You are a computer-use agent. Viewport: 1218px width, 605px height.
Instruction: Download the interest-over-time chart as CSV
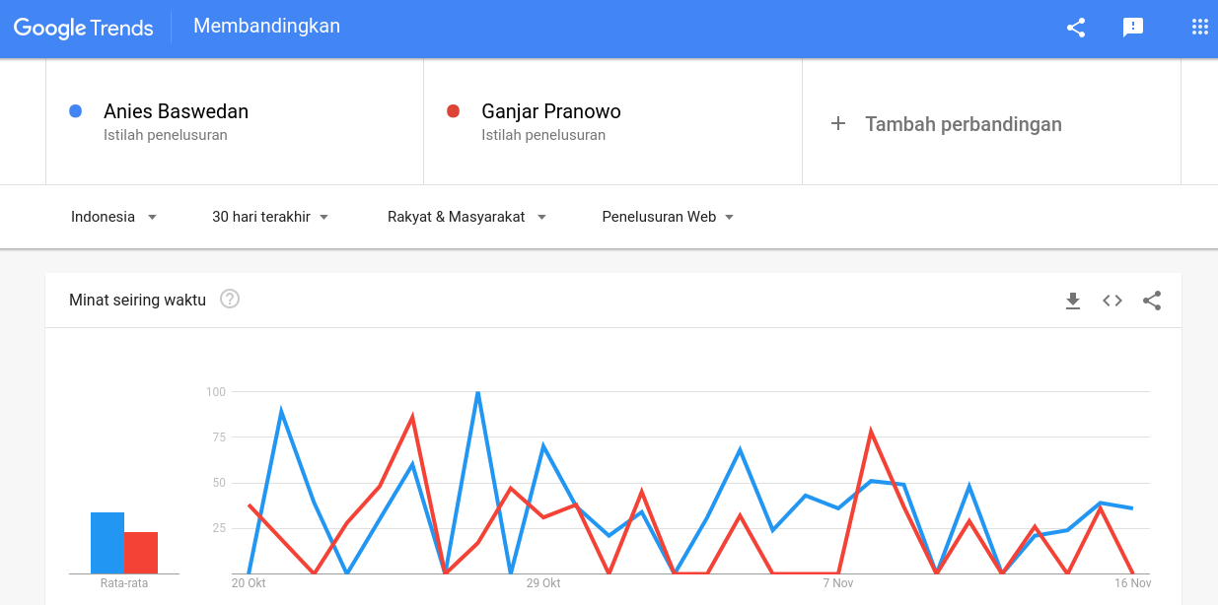[1073, 301]
